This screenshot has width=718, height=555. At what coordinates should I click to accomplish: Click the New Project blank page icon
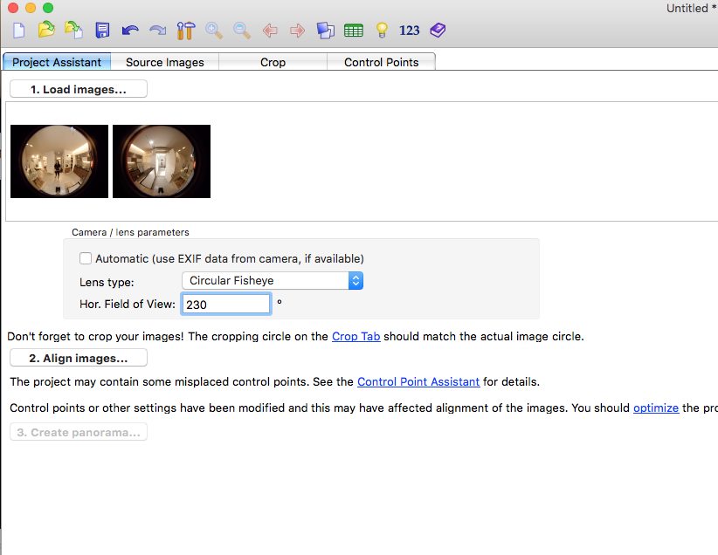coord(19,31)
